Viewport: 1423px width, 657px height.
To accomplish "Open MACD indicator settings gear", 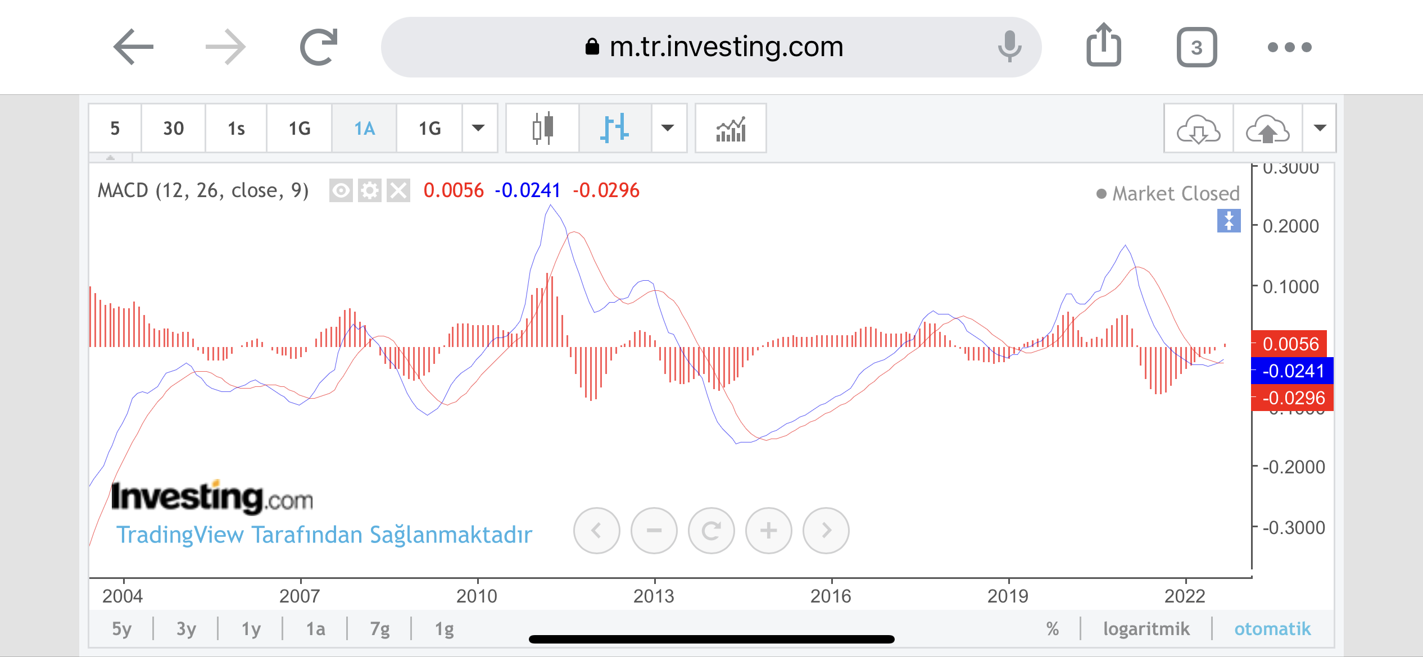I will pos(369,191).
